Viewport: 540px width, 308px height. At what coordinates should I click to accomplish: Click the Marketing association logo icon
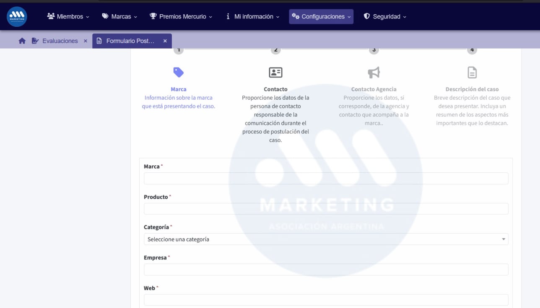(x=16, y=16)
